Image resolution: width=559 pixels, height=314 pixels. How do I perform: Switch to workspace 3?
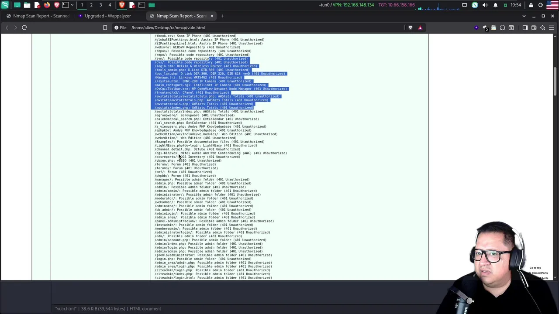[x=100, y=5]
